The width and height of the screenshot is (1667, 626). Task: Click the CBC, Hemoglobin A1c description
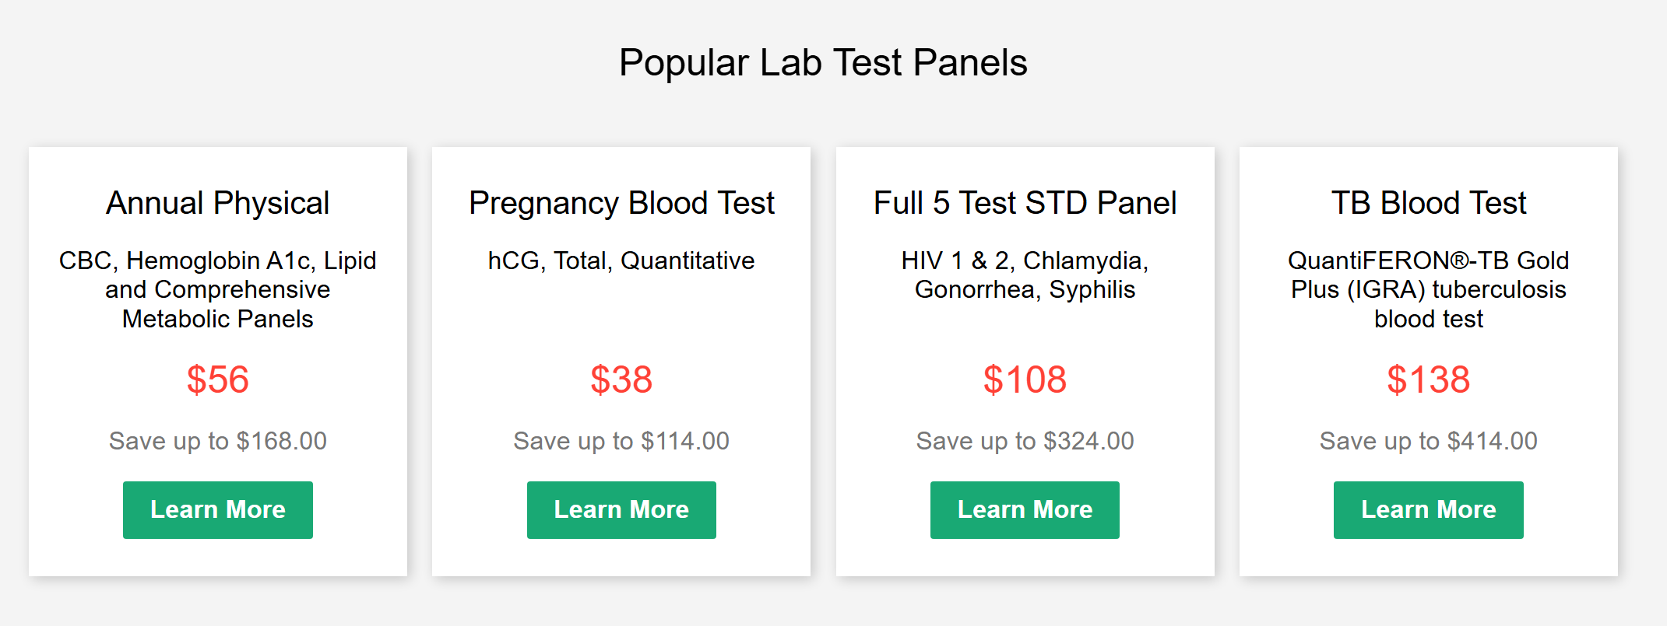218,289
